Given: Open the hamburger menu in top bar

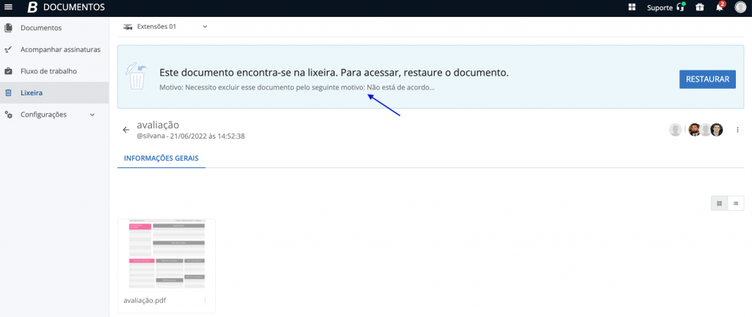Looking at the screenshot, I should click(8, 7).
